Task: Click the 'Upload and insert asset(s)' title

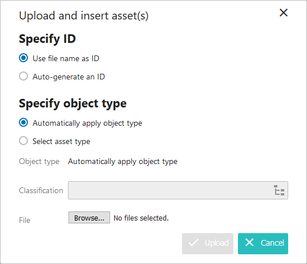Action: pyautogui.click(x=84, y=16)
